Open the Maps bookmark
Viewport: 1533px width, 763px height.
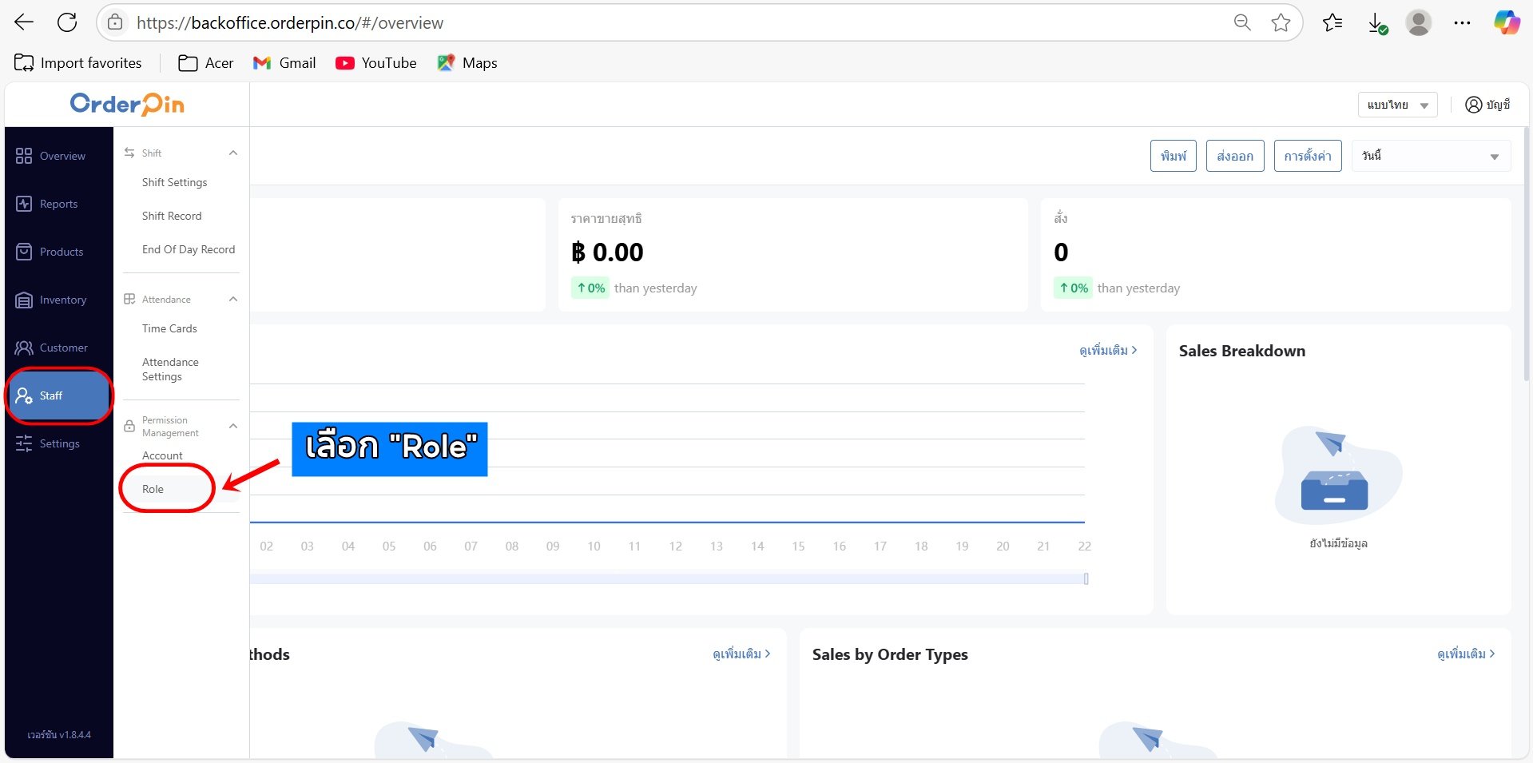[467, 63]
